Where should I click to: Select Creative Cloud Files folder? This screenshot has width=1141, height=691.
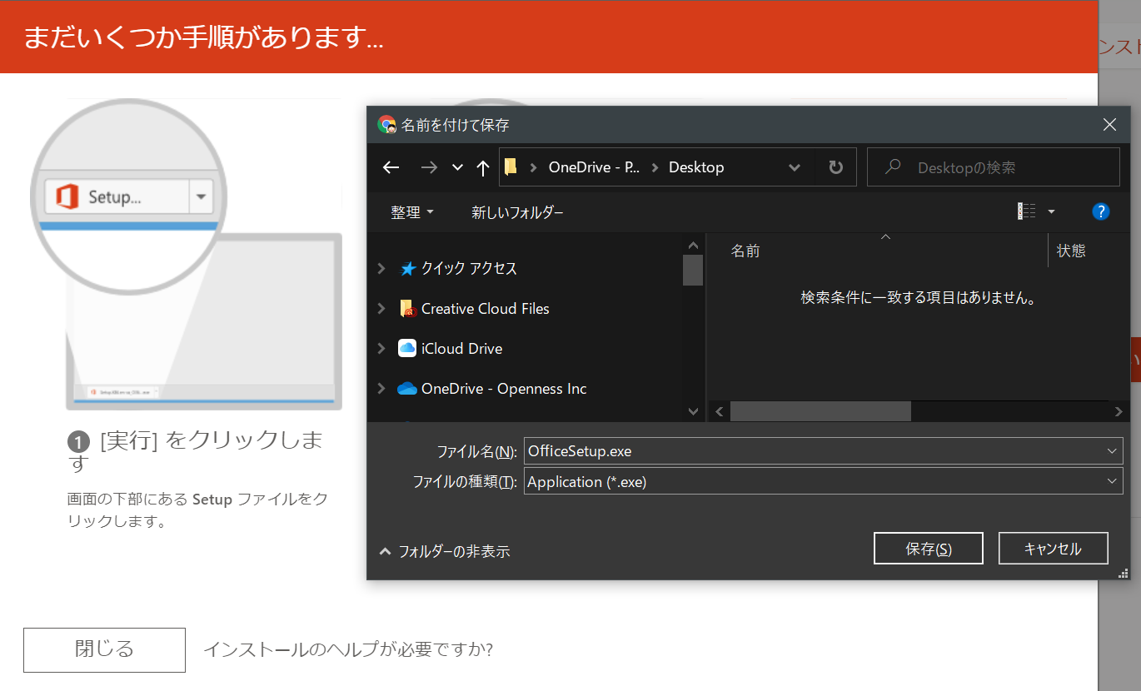point(486,308)
